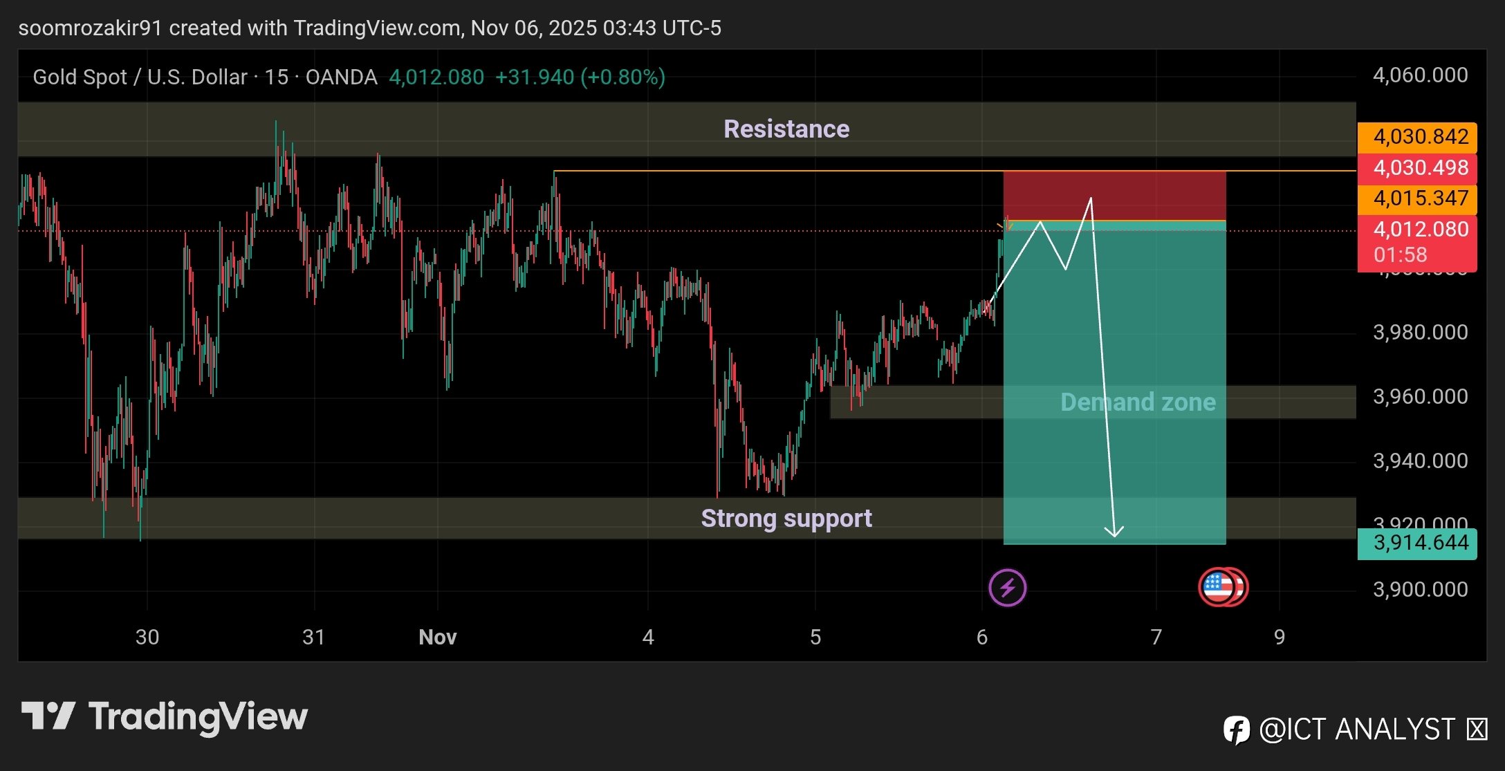This screenshot has width=1505, height=771.
Task: Click the date 6 on time axis
Action: [981, 637]
